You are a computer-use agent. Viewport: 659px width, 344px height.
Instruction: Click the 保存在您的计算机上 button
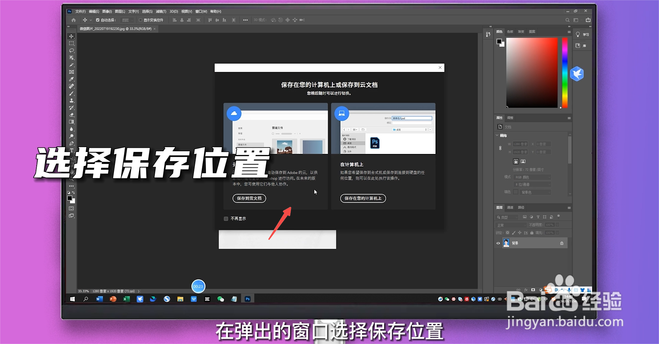pos(363,198)
